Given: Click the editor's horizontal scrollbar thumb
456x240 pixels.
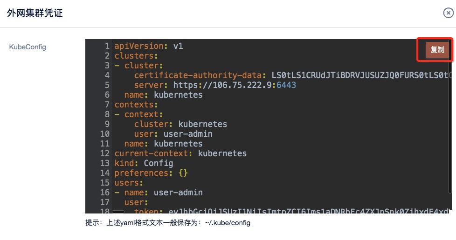Looking at the screenshot, I should tap(119, 212).
